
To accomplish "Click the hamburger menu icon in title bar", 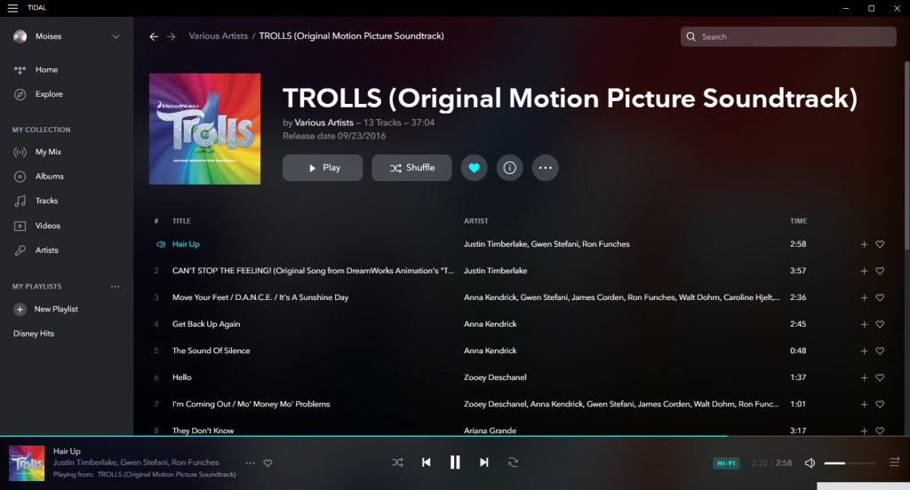I will [12, 8].
